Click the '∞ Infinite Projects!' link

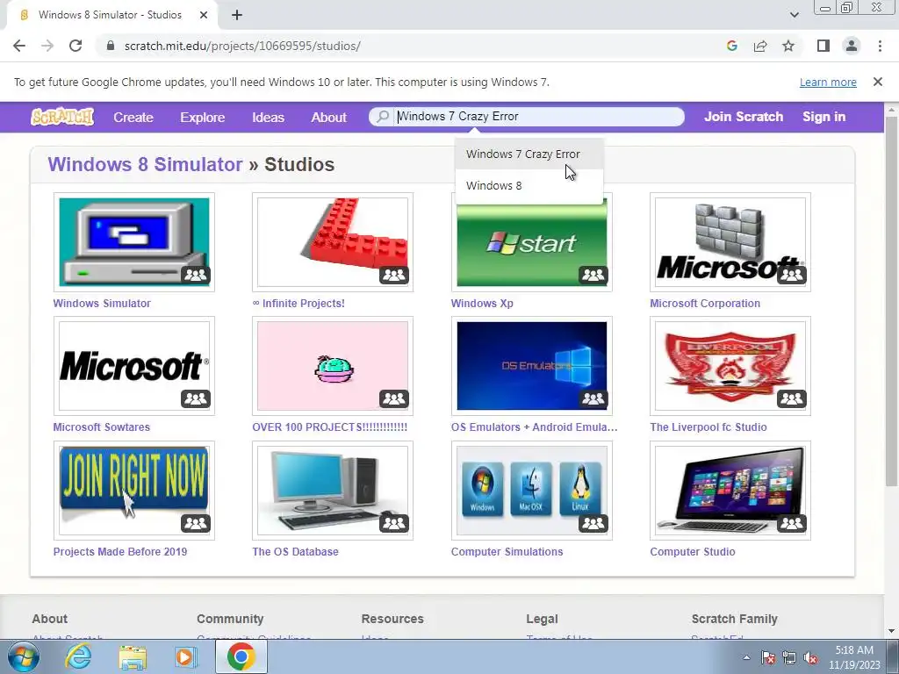(x=298, y=303)
